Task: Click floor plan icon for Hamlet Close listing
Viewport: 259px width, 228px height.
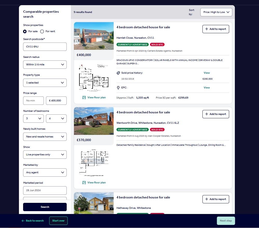Action: point(84,98)
